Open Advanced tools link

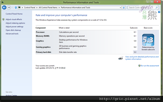(12, 34)
